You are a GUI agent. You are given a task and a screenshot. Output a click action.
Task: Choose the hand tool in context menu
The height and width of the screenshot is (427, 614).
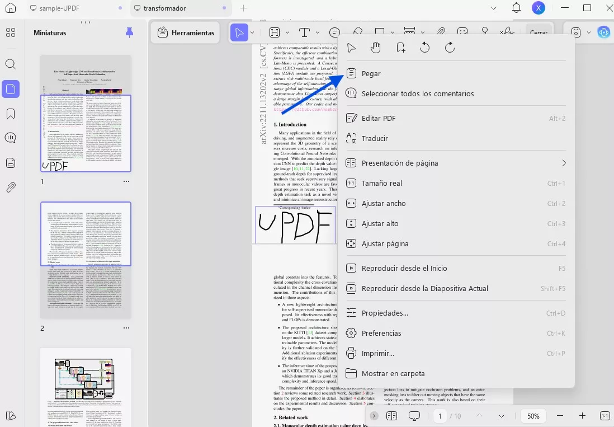pos(376,48)
